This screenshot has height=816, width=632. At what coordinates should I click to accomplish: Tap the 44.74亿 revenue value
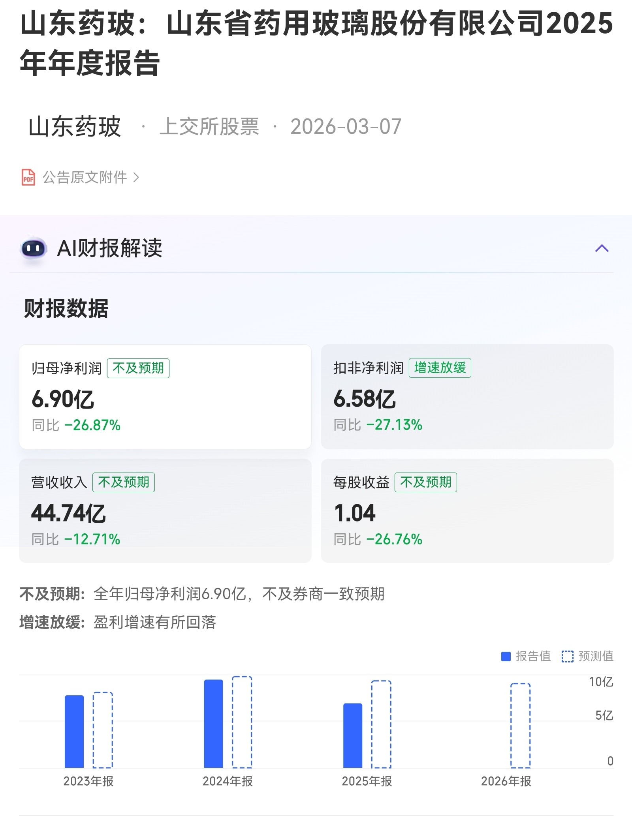(x=68, y=513)
